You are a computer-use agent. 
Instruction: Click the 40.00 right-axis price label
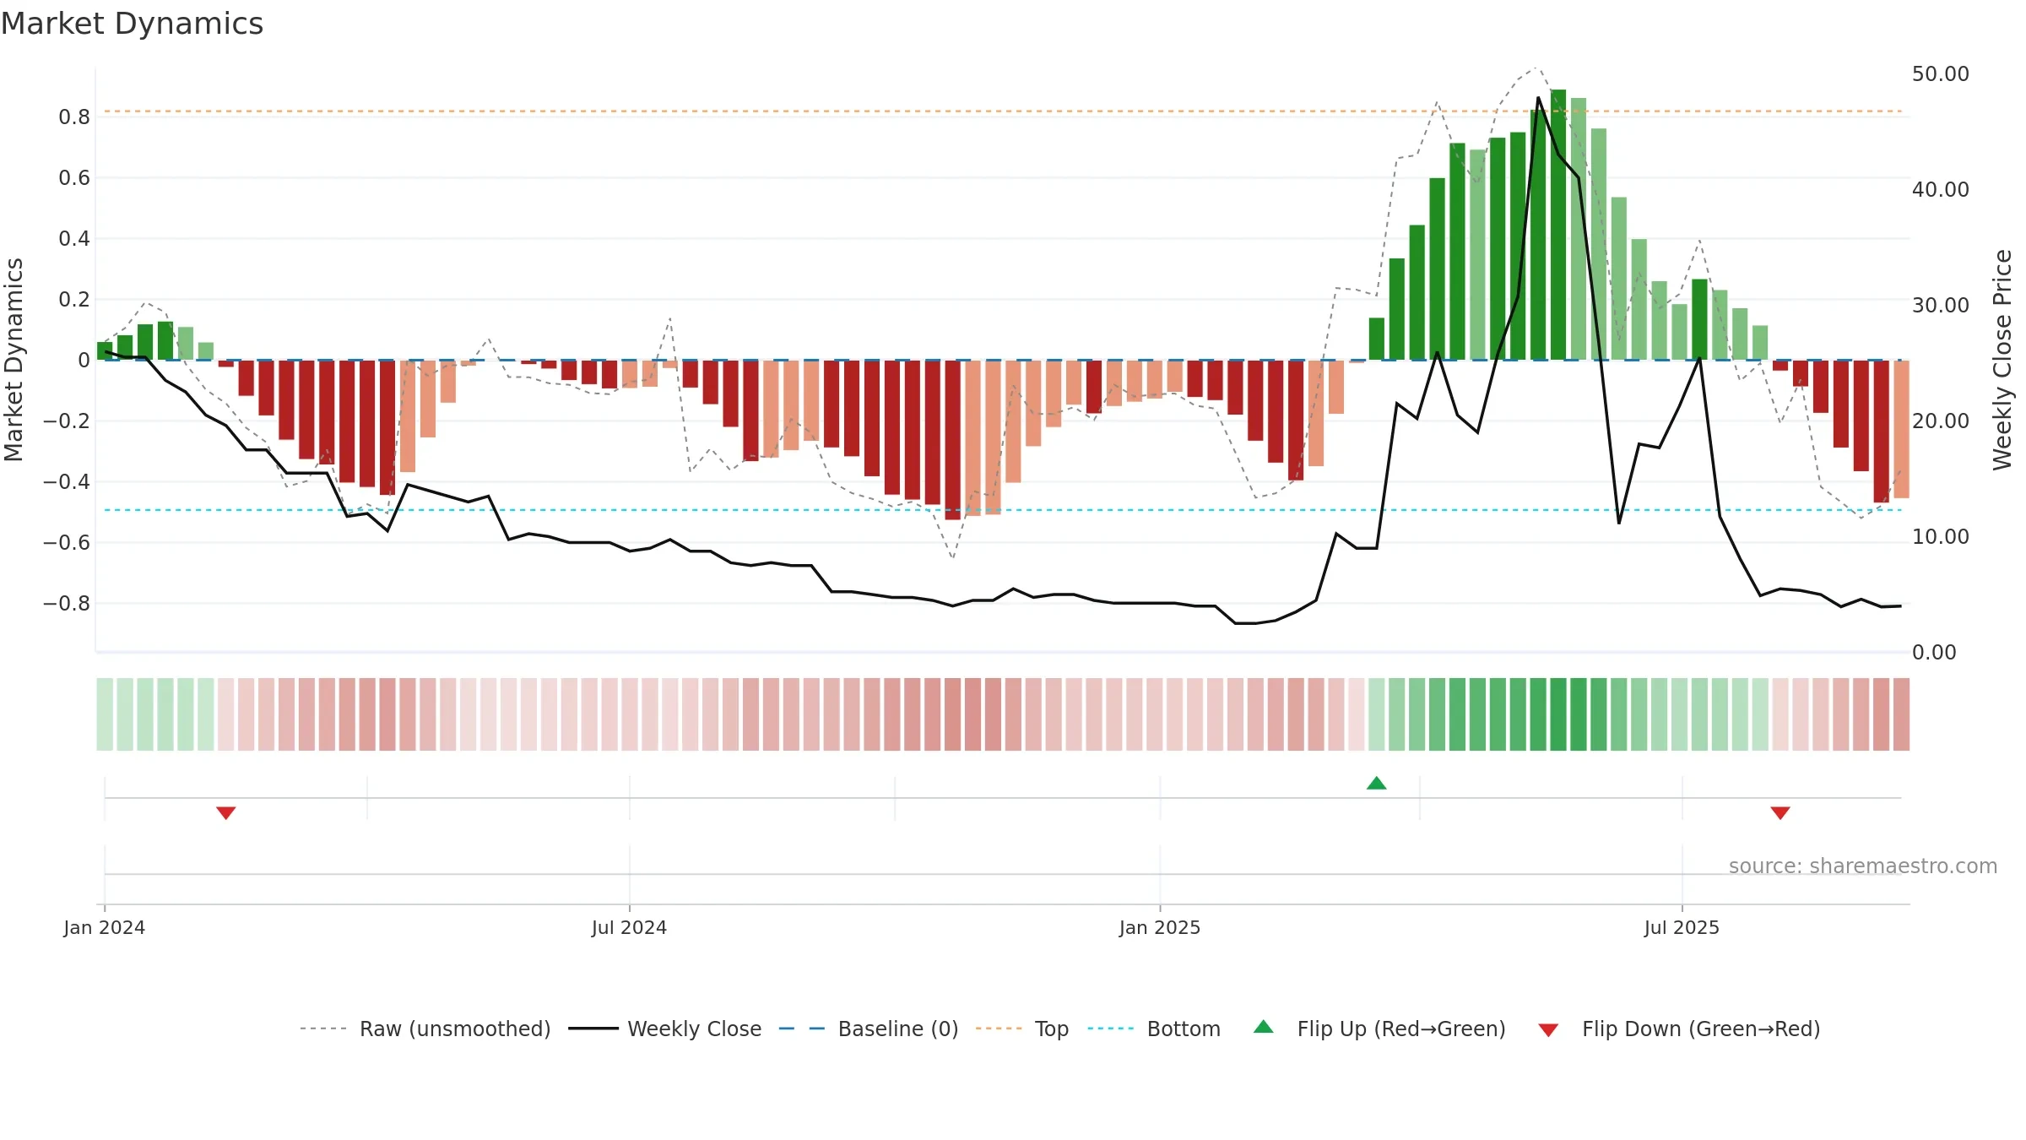click(x=1941, y=190)
